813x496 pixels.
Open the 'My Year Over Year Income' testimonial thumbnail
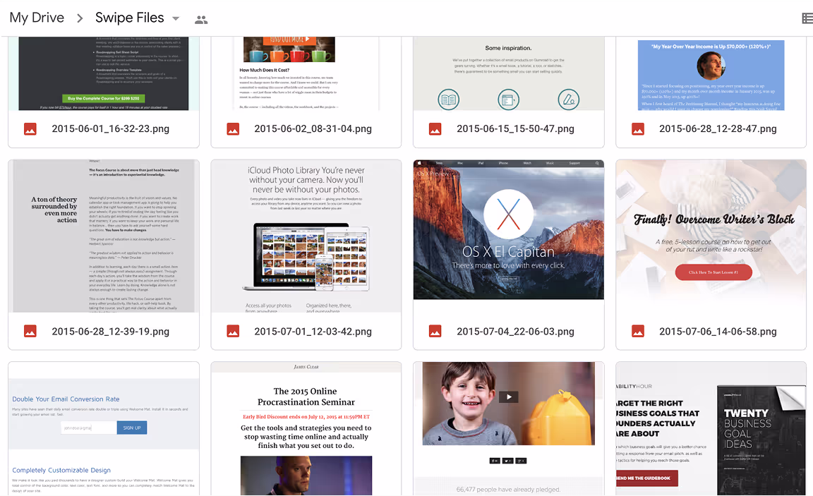pos(711,73)
